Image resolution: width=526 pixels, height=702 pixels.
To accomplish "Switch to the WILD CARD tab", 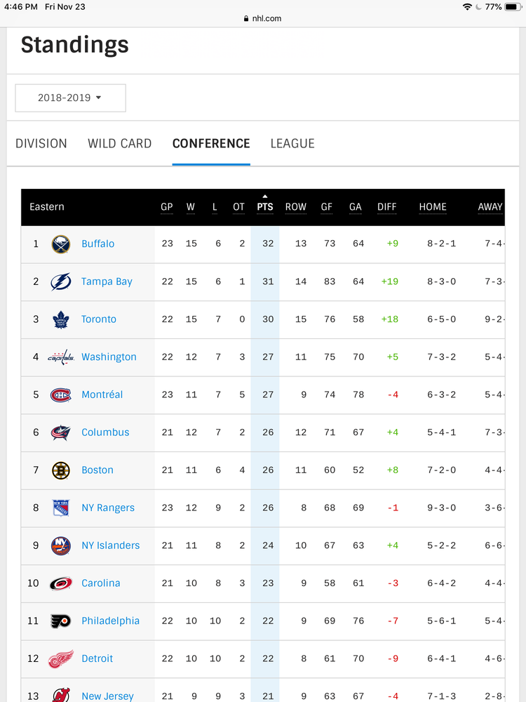I will point(119,143).
